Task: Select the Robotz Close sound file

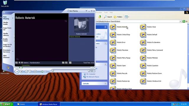Action: (x=148, y=27)
